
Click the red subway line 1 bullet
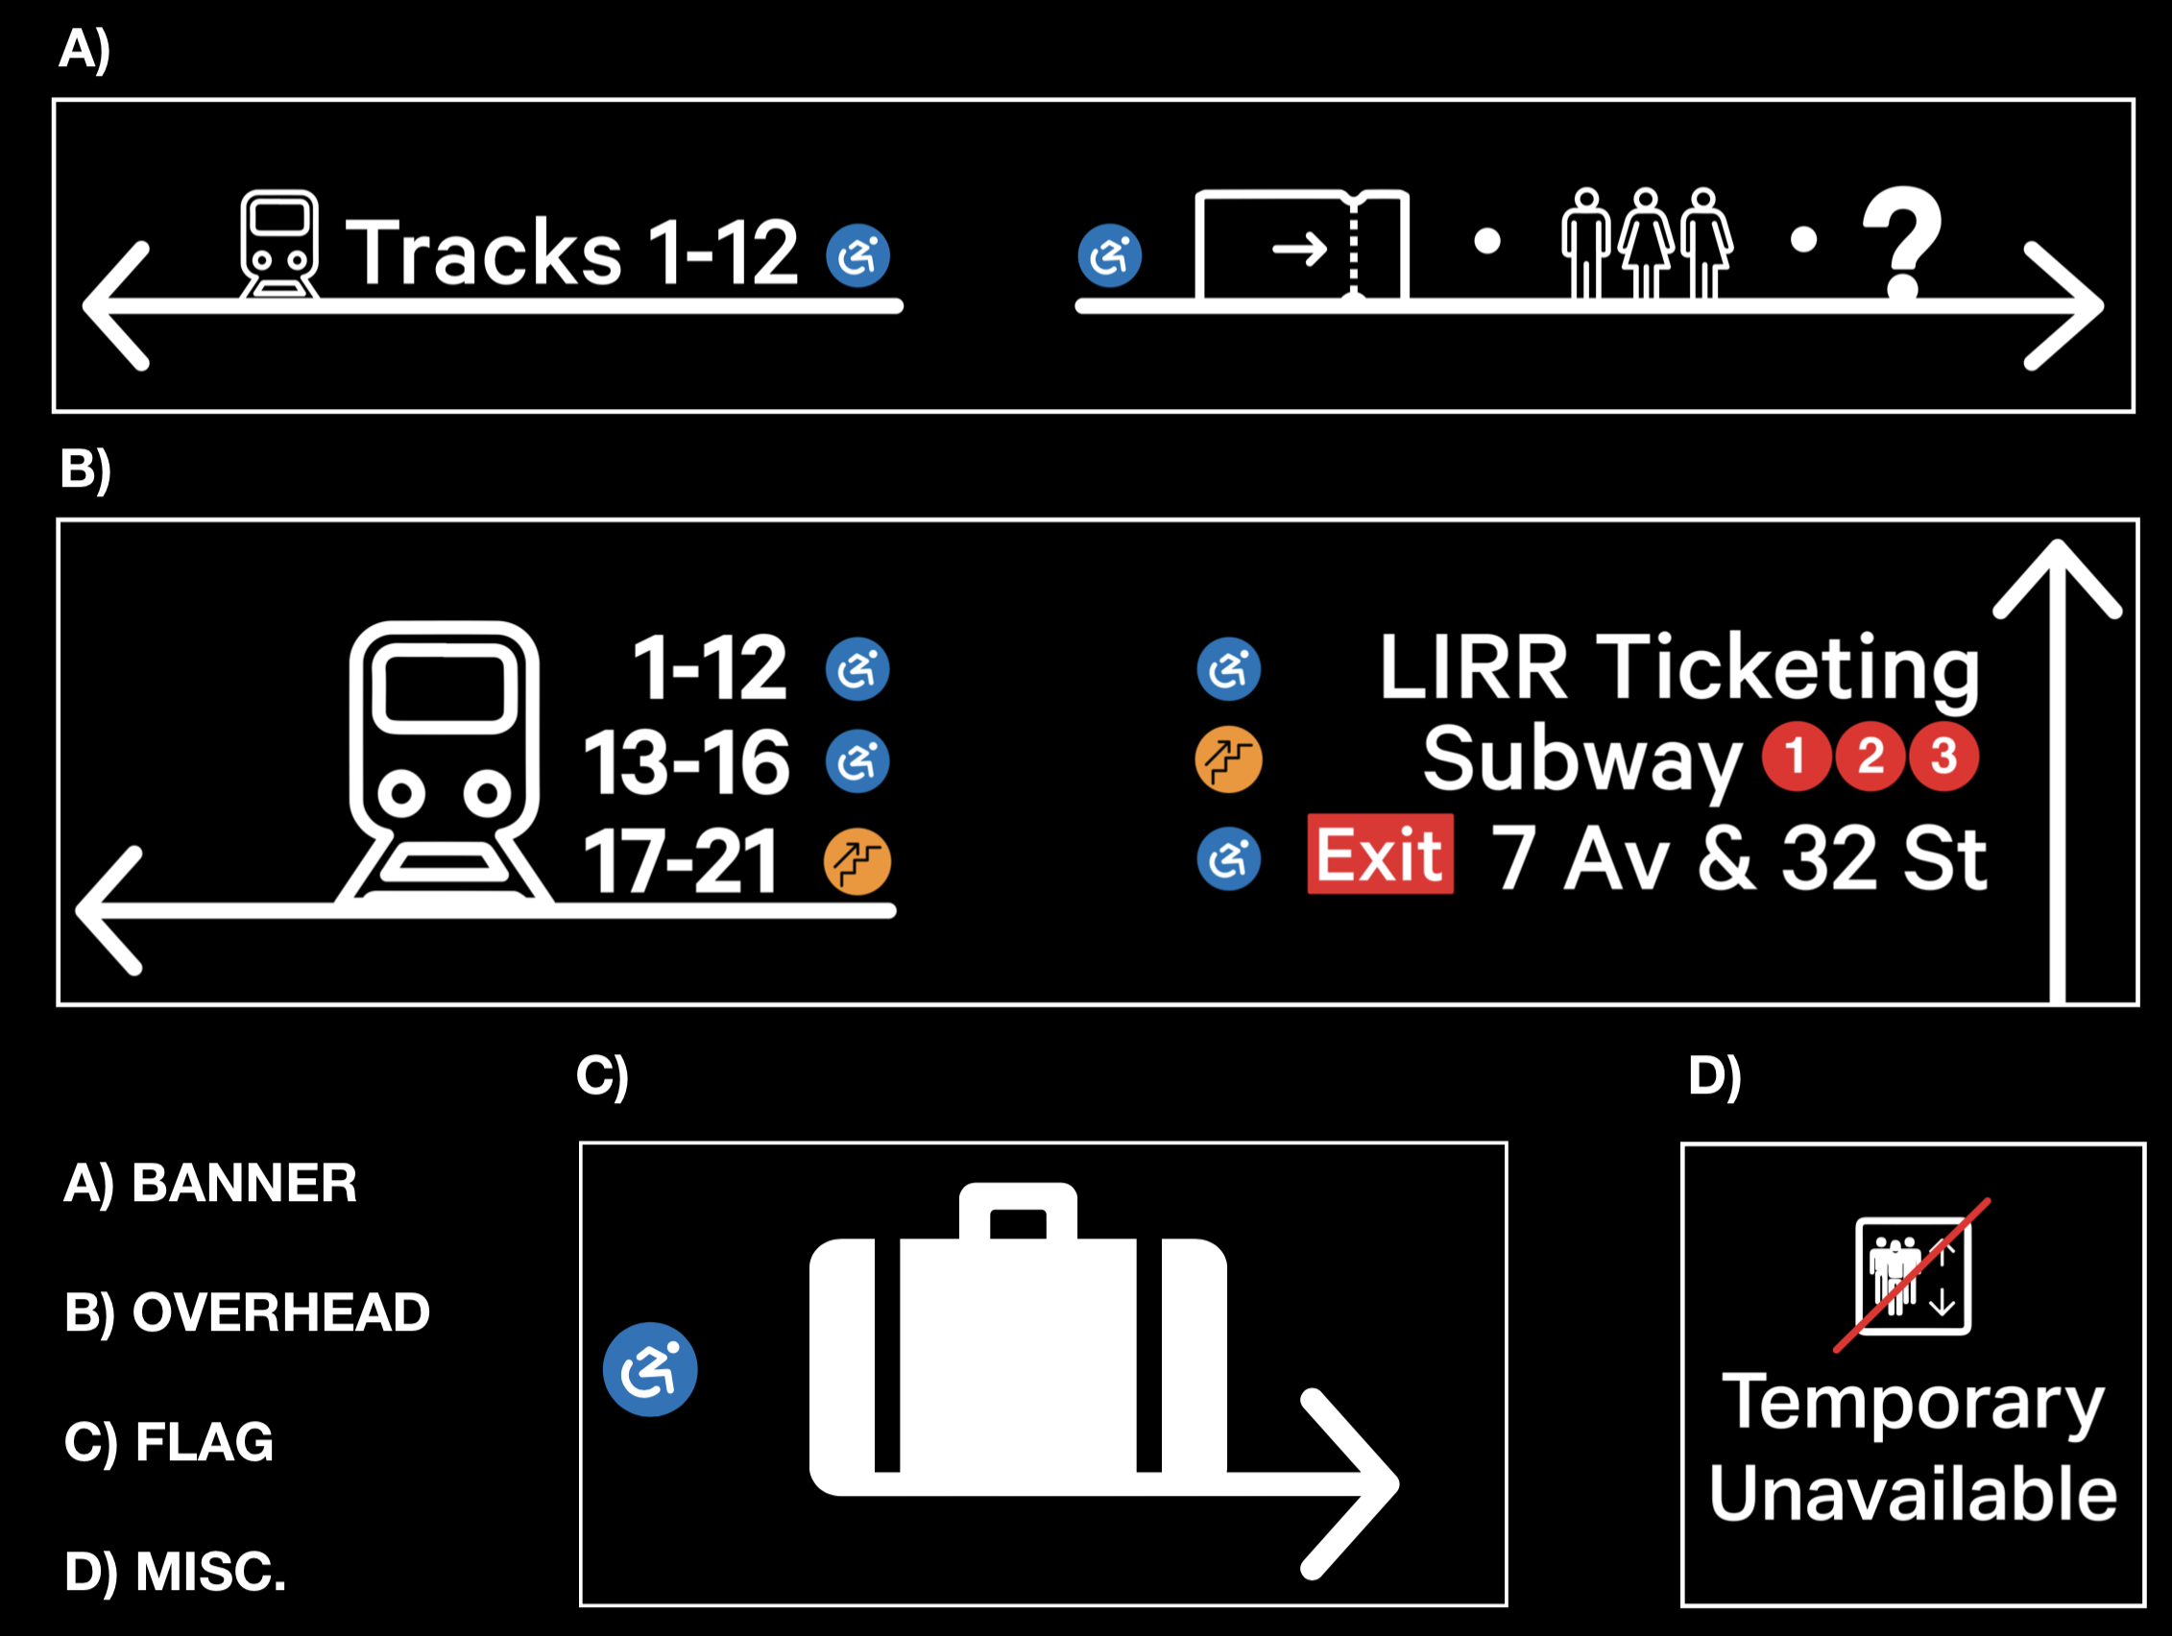1796,757
